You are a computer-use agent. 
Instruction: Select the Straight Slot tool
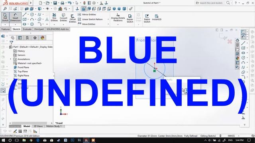24,24
